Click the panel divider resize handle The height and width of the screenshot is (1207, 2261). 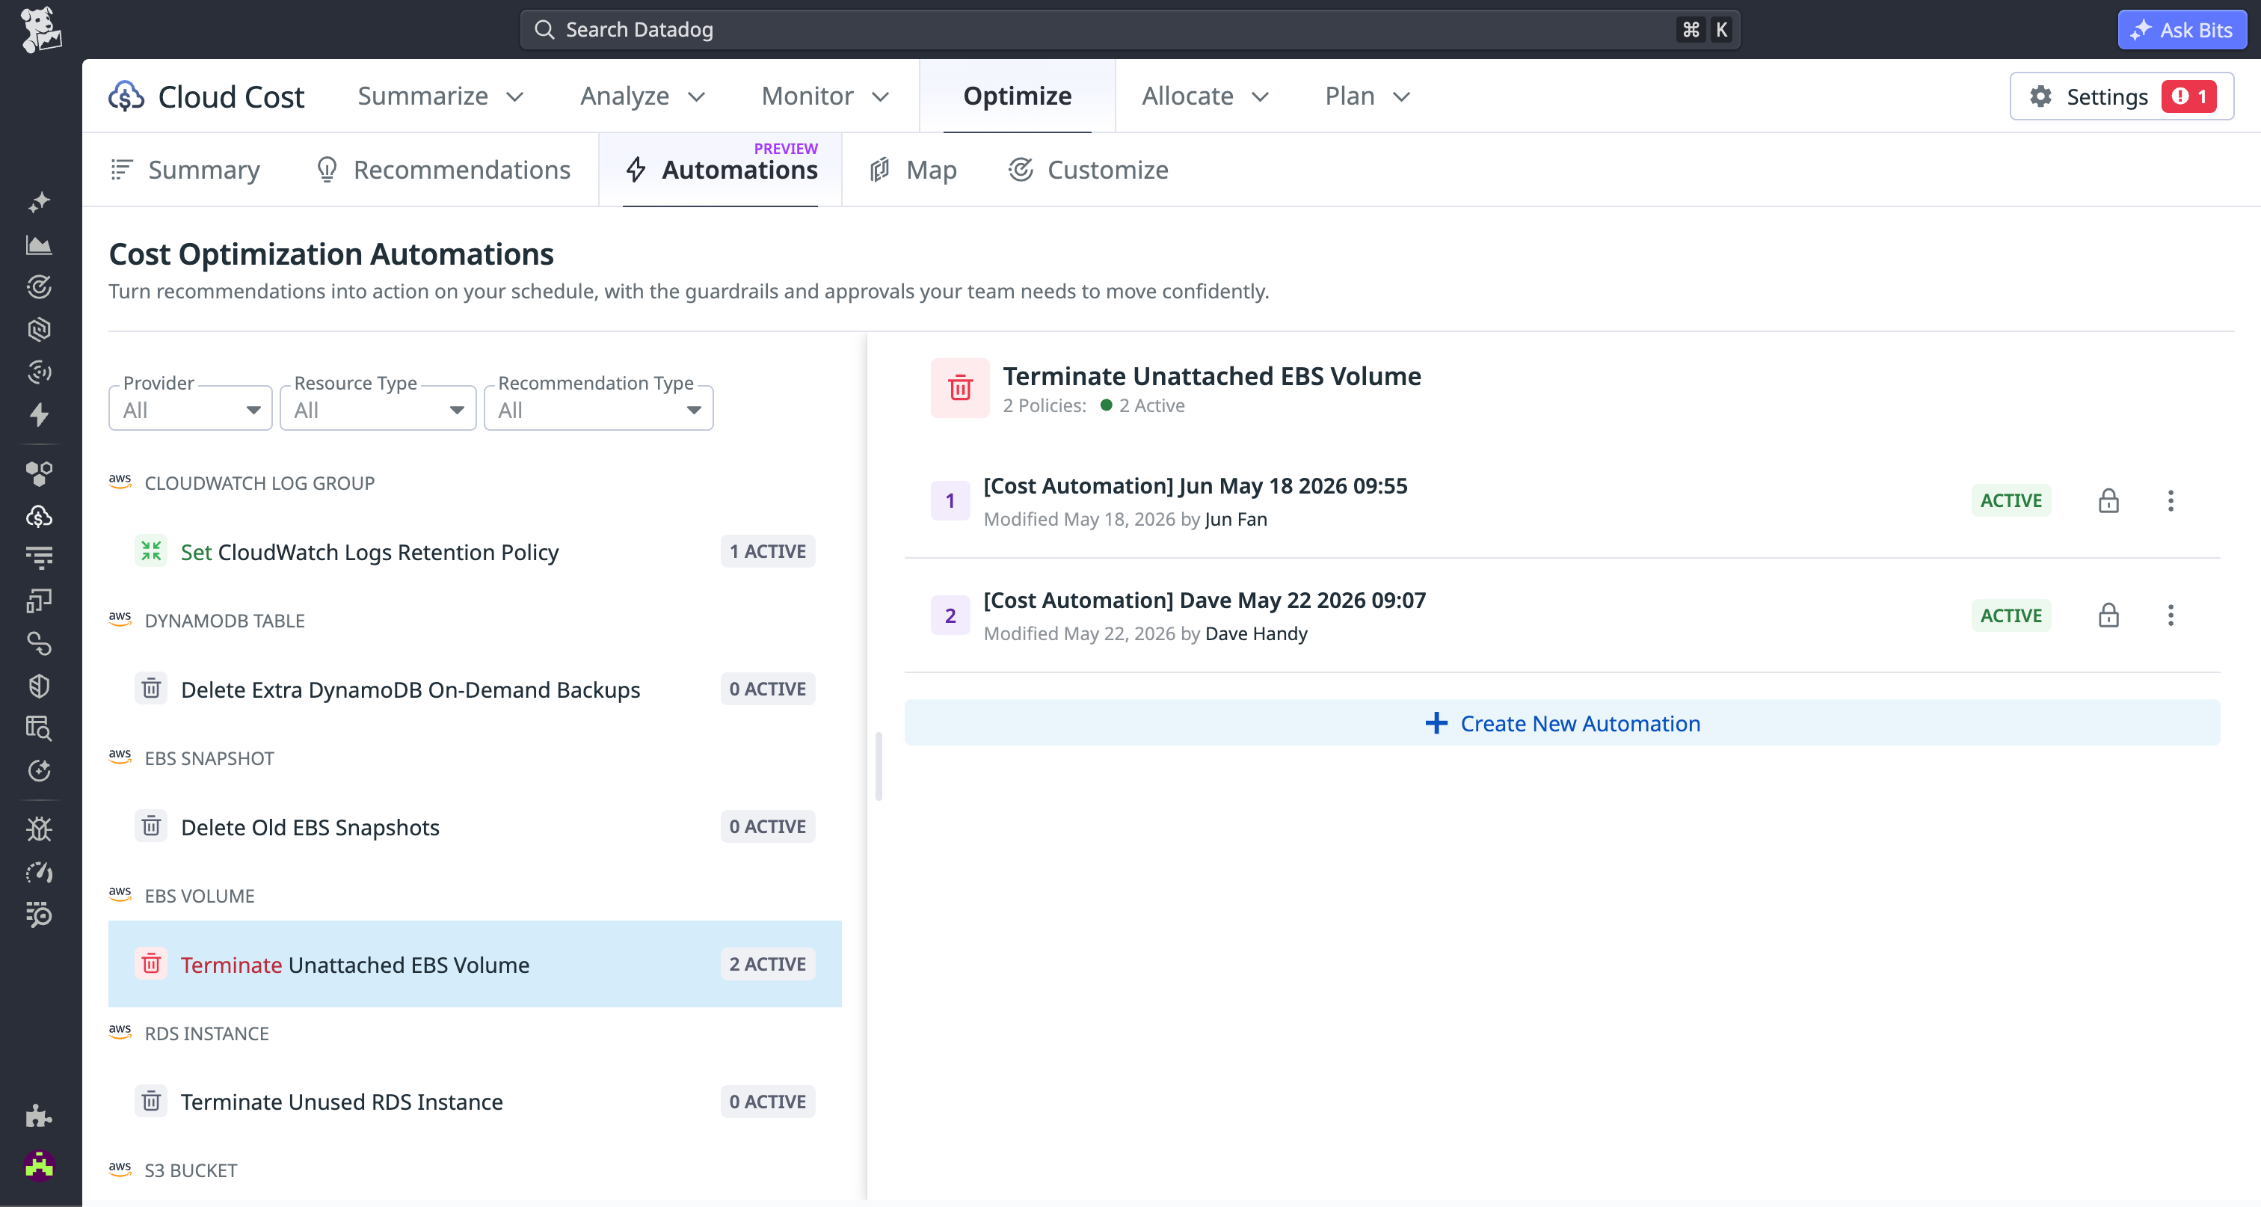879,766
